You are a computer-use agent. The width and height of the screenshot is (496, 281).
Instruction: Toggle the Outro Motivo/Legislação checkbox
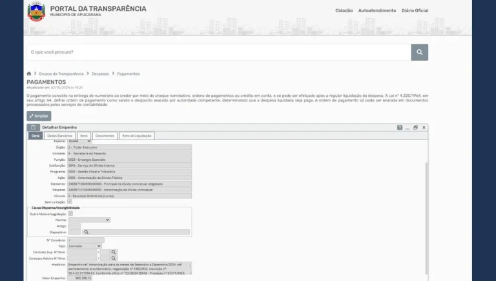click(70, 213)
